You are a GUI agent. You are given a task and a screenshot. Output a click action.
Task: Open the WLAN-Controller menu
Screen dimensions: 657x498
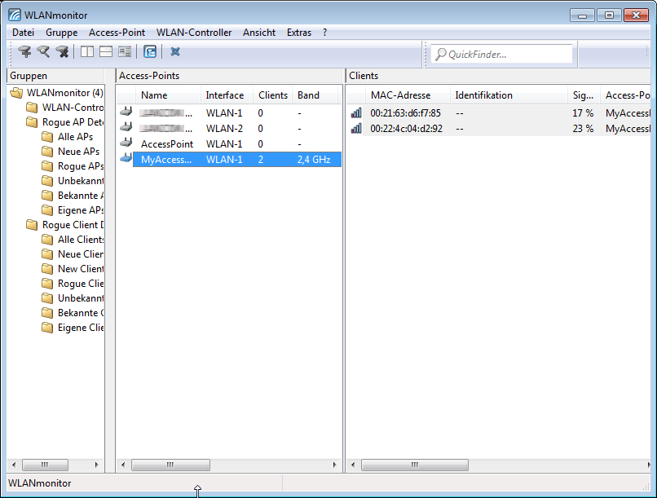(194, 33)
